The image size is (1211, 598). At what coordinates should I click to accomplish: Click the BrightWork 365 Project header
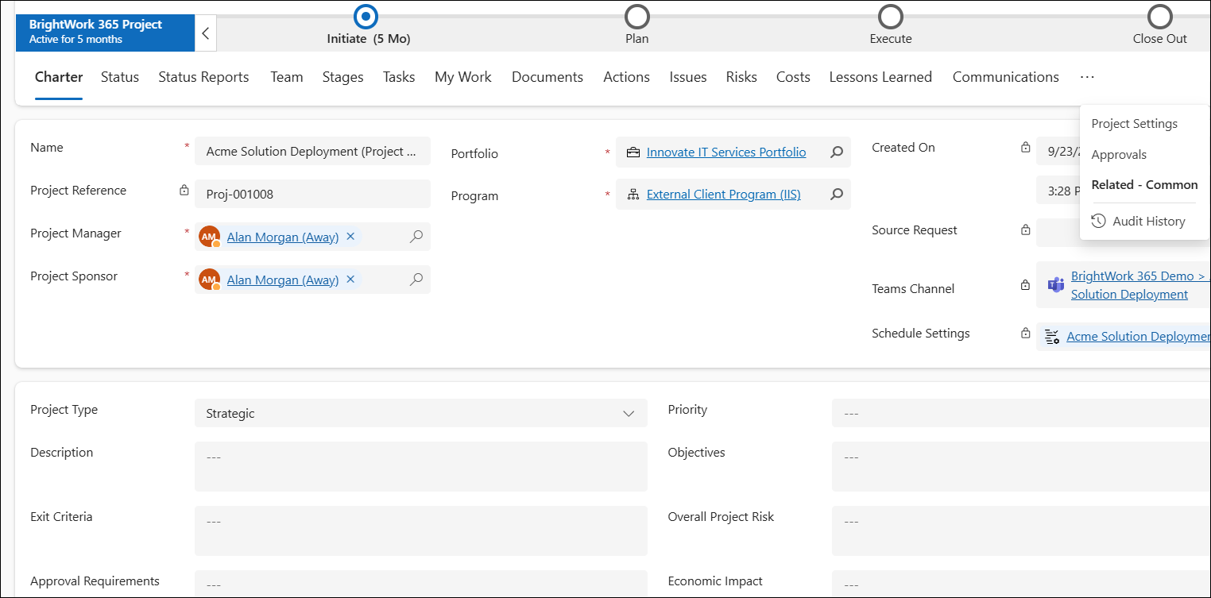pyautogui.click(x=105, y=33)
